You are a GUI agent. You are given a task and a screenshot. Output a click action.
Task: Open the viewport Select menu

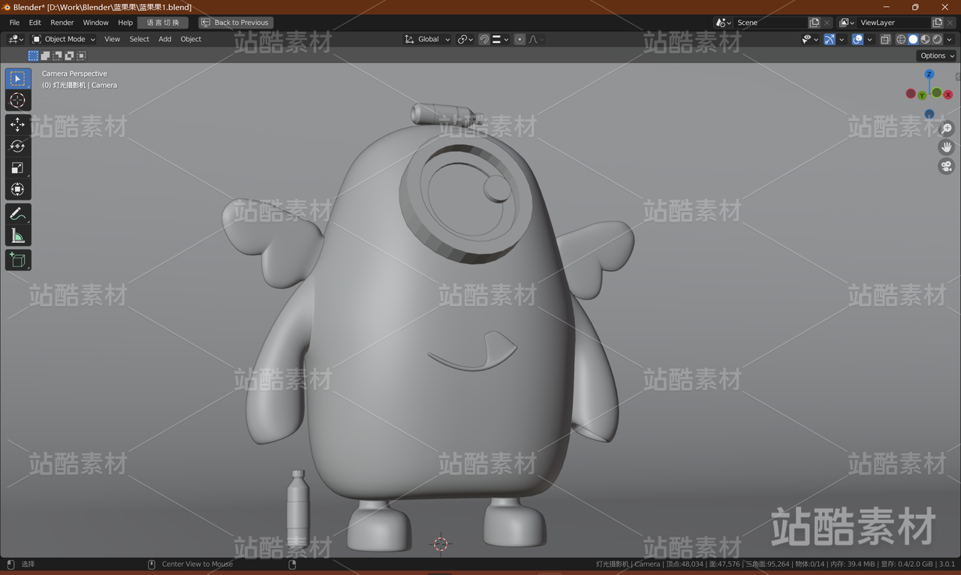140,39
